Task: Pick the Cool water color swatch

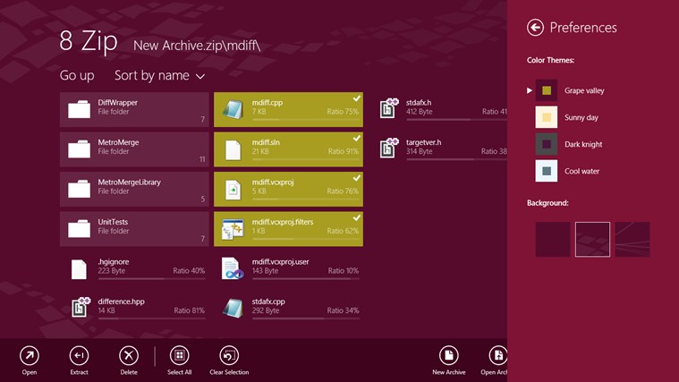Action: tap(547, 171)
